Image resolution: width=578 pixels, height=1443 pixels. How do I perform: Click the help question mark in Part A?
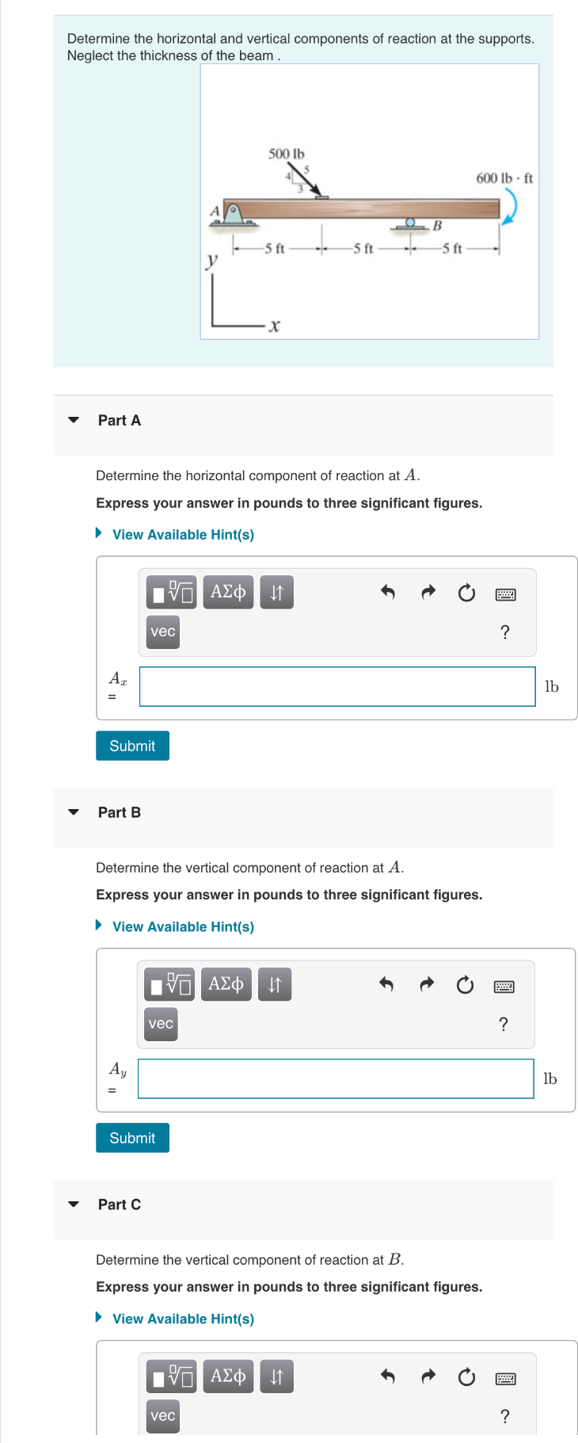(504, 632)
